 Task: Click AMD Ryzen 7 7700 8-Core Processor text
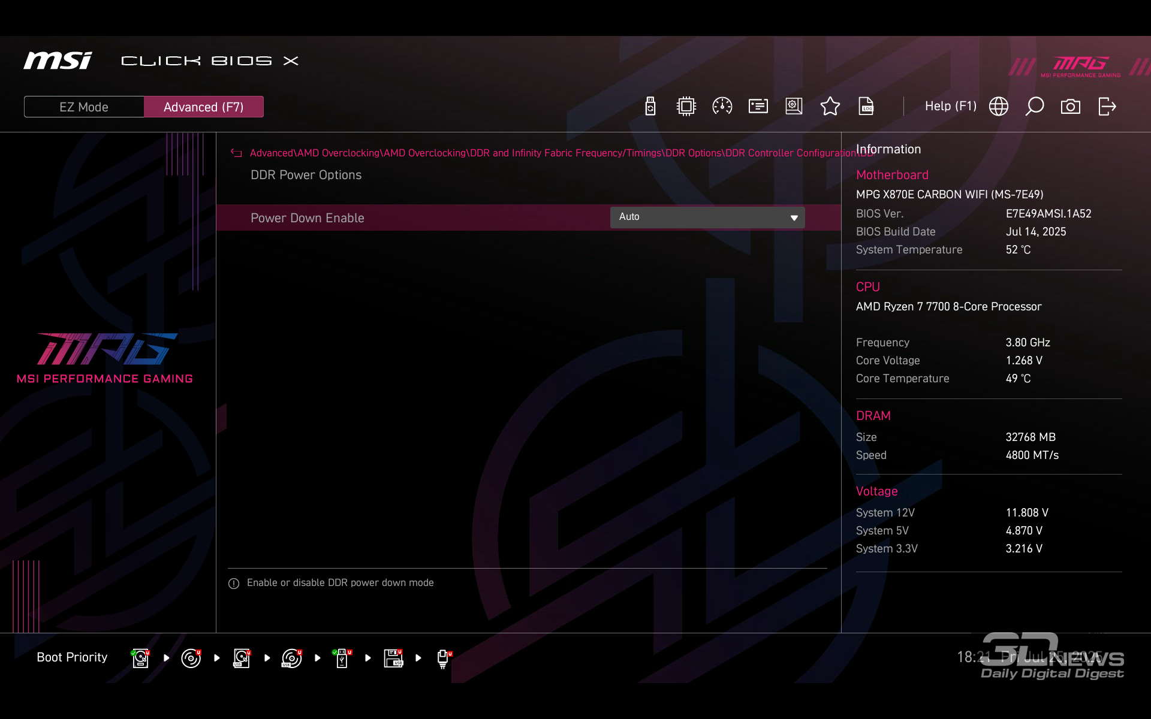coord(948,307)
